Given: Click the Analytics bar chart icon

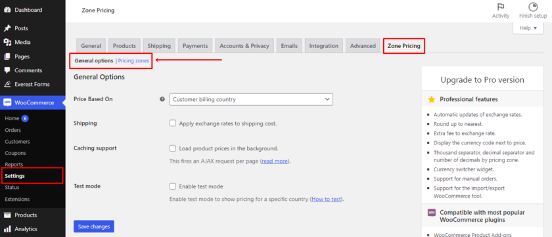Looking at the screenshot, I should (7, 229).
